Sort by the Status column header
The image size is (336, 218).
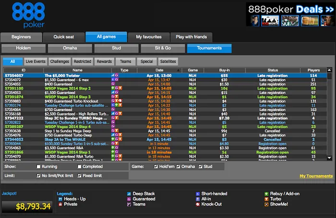[x=273, y=70]
